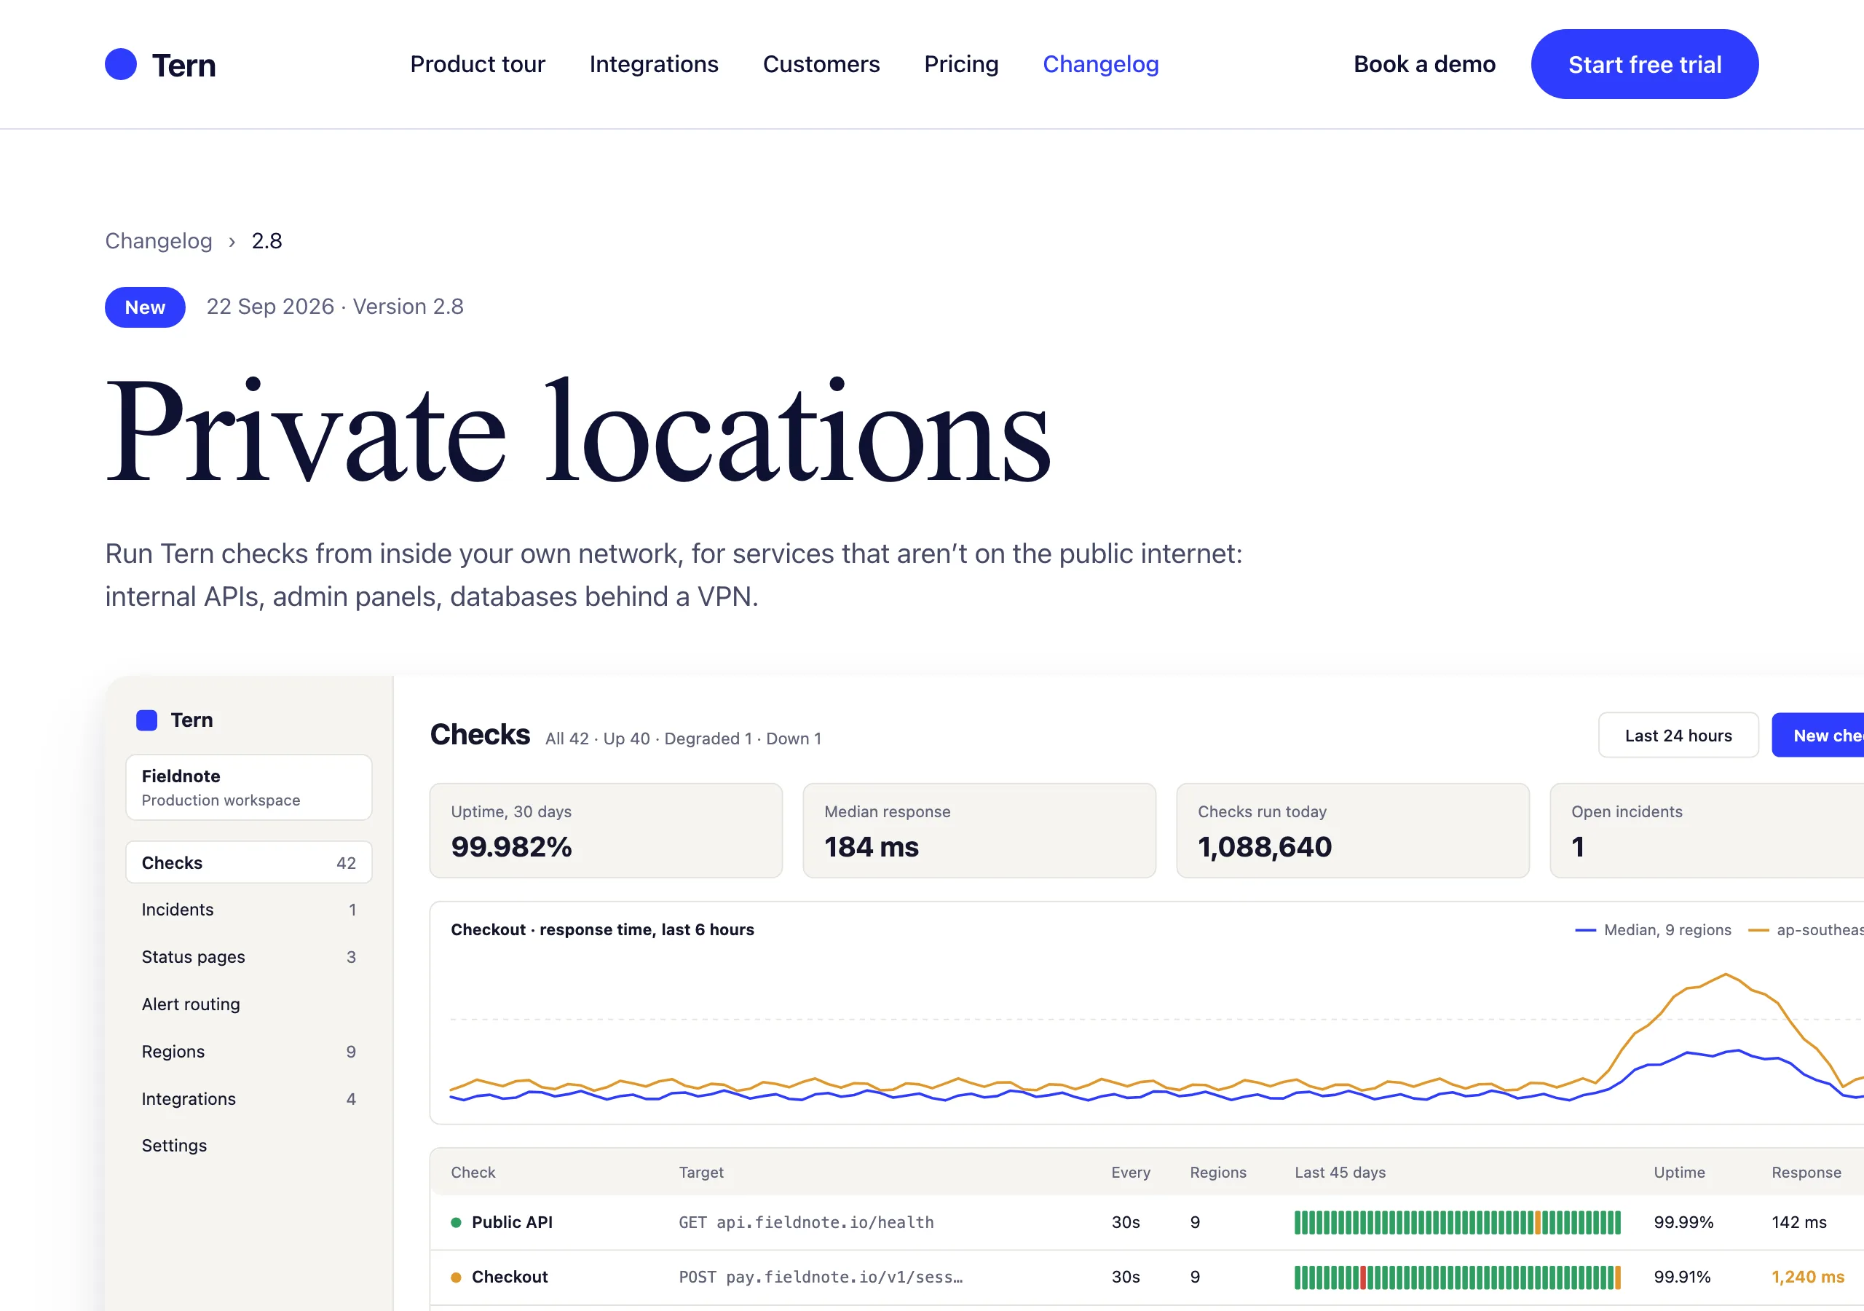Open the Customers page
Image resolution: width=1864 pixels, height=1311 pixels.
click(821, 64)
